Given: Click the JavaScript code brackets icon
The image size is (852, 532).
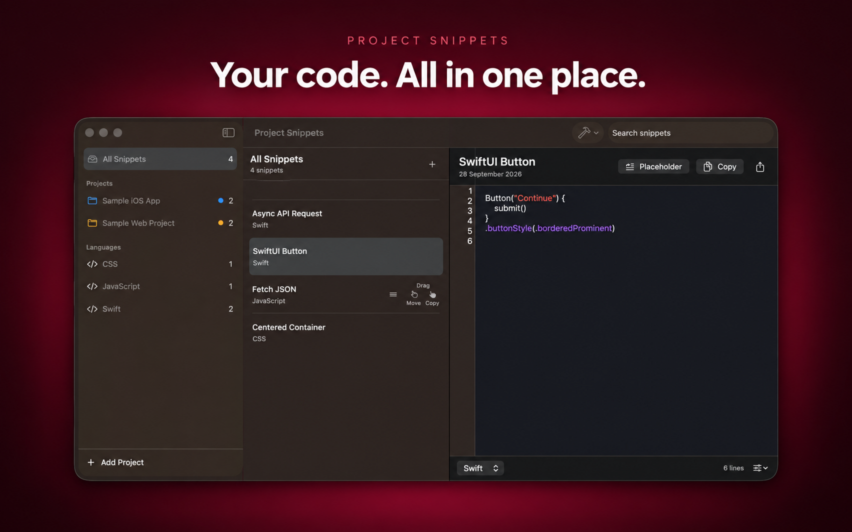Looking at the screenshot, I should (92, 286).
